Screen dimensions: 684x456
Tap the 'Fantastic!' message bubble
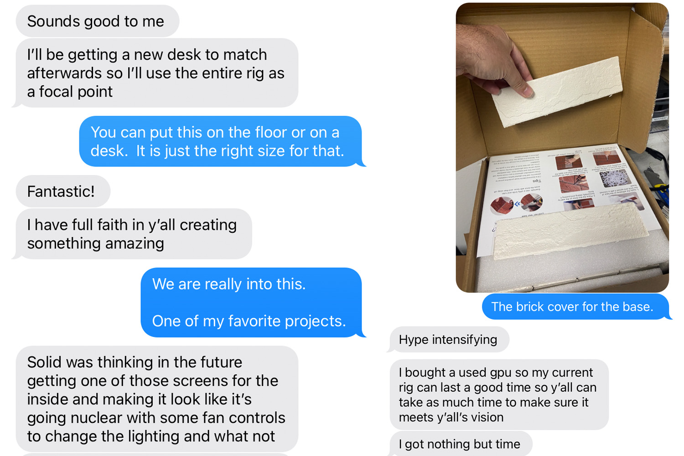(x=63, y=191)
